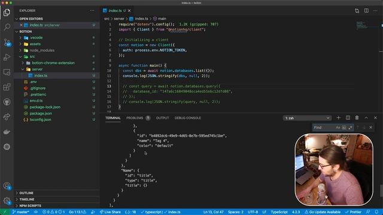Go to previous Find match arrow
This screenshot has width=383, height=215.
(358, 127)
